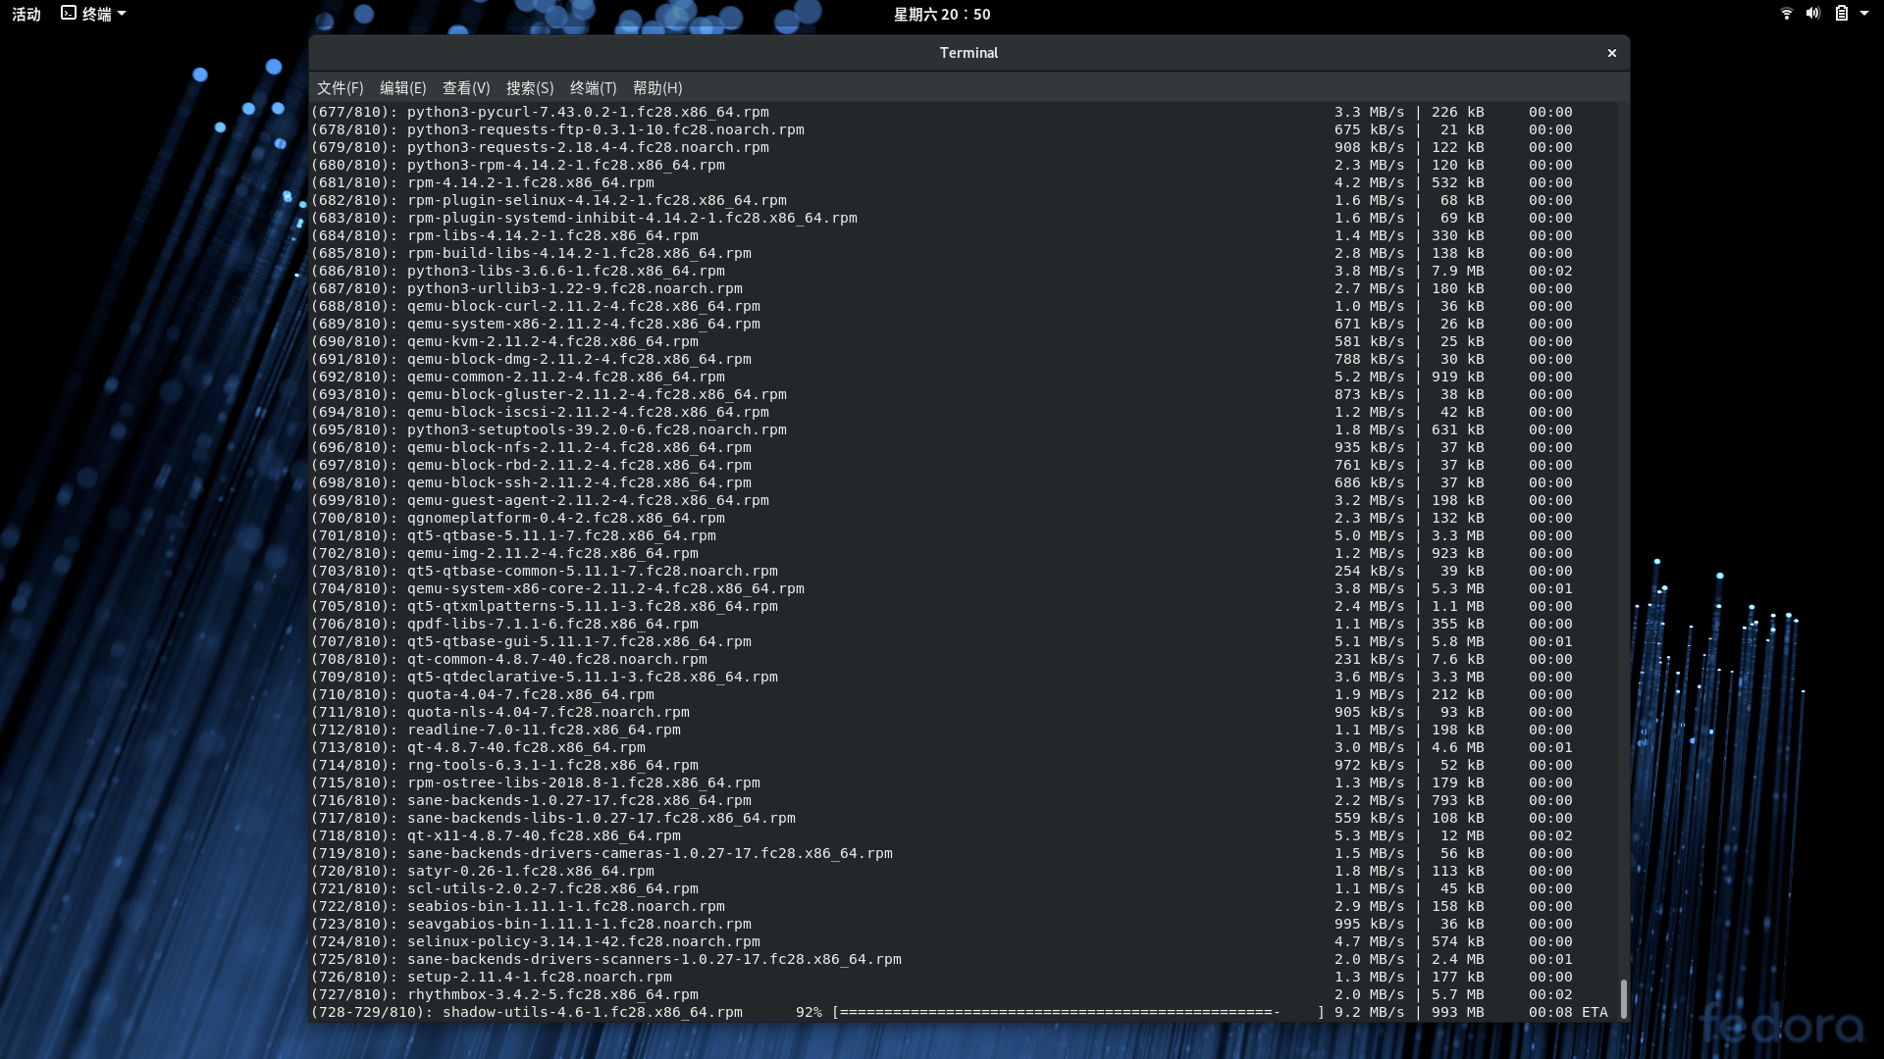Click the battery status icon
Screen dimensions: 1884x1059
point(1841,14)
